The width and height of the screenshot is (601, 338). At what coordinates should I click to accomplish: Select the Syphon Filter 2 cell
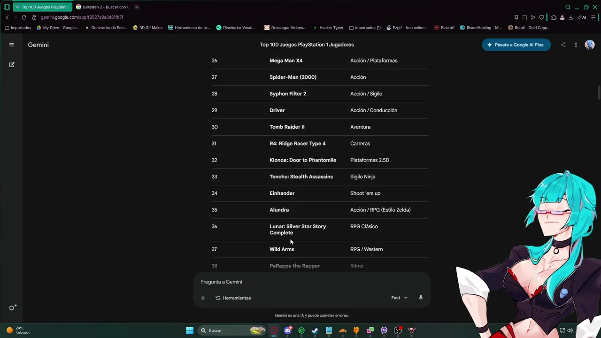[288, 94]
